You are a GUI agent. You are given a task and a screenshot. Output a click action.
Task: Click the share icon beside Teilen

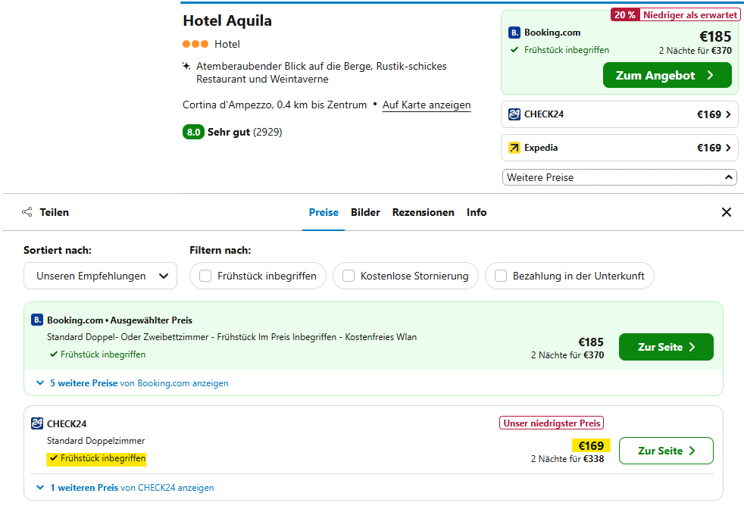coord(27,212)
